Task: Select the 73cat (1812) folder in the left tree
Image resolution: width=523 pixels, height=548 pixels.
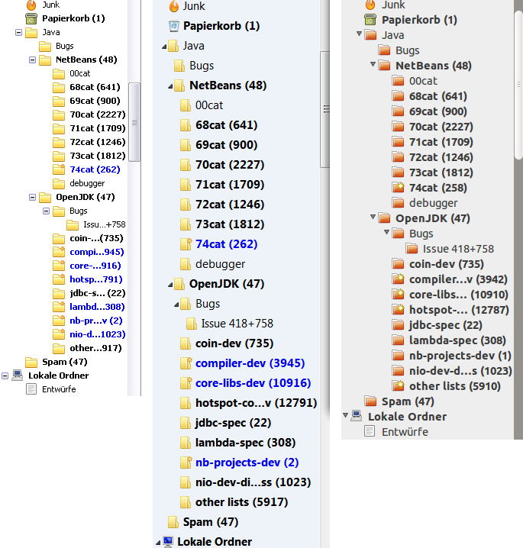Action: 98,156
